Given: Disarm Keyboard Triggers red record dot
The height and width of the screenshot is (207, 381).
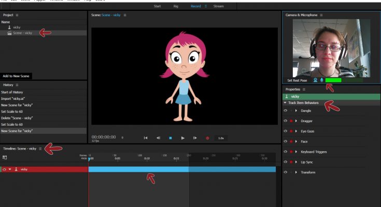Looking at the screenshot, I should 291,152.
